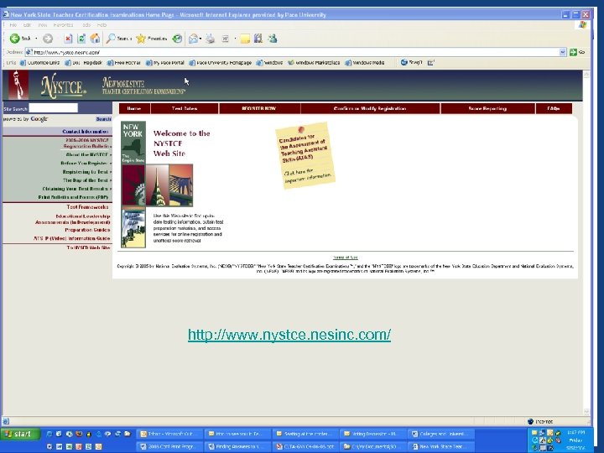Open the Back button history dropdown arrow
The width and height of the screenshot is (604, 453).
coord(36,39)
